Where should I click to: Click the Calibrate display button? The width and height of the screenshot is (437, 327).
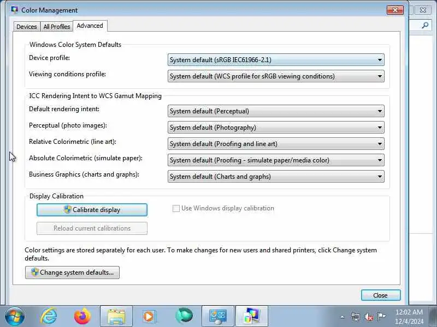(92, 210)
